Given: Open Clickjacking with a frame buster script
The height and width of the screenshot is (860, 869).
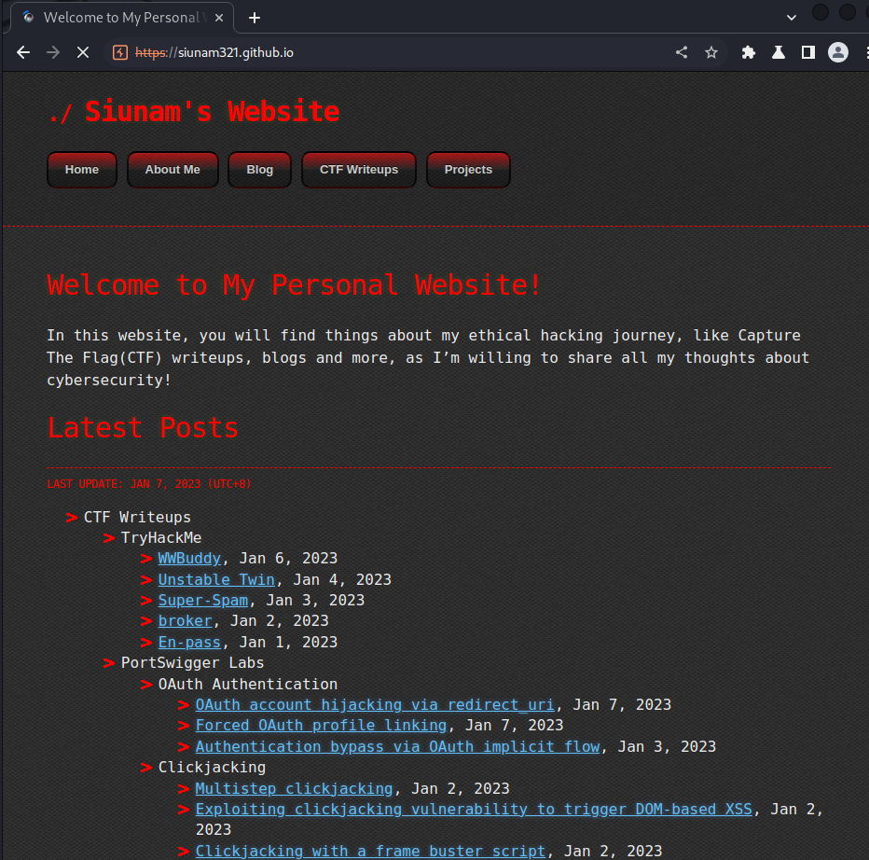Looking at the screenshot, I should pyautogui.click(x=370, y=851).
